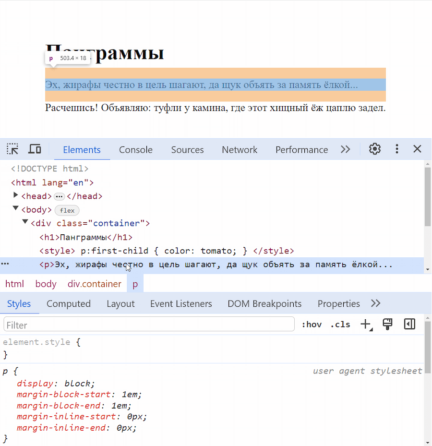Expand the head element node
432x446 pixels.
16,195
